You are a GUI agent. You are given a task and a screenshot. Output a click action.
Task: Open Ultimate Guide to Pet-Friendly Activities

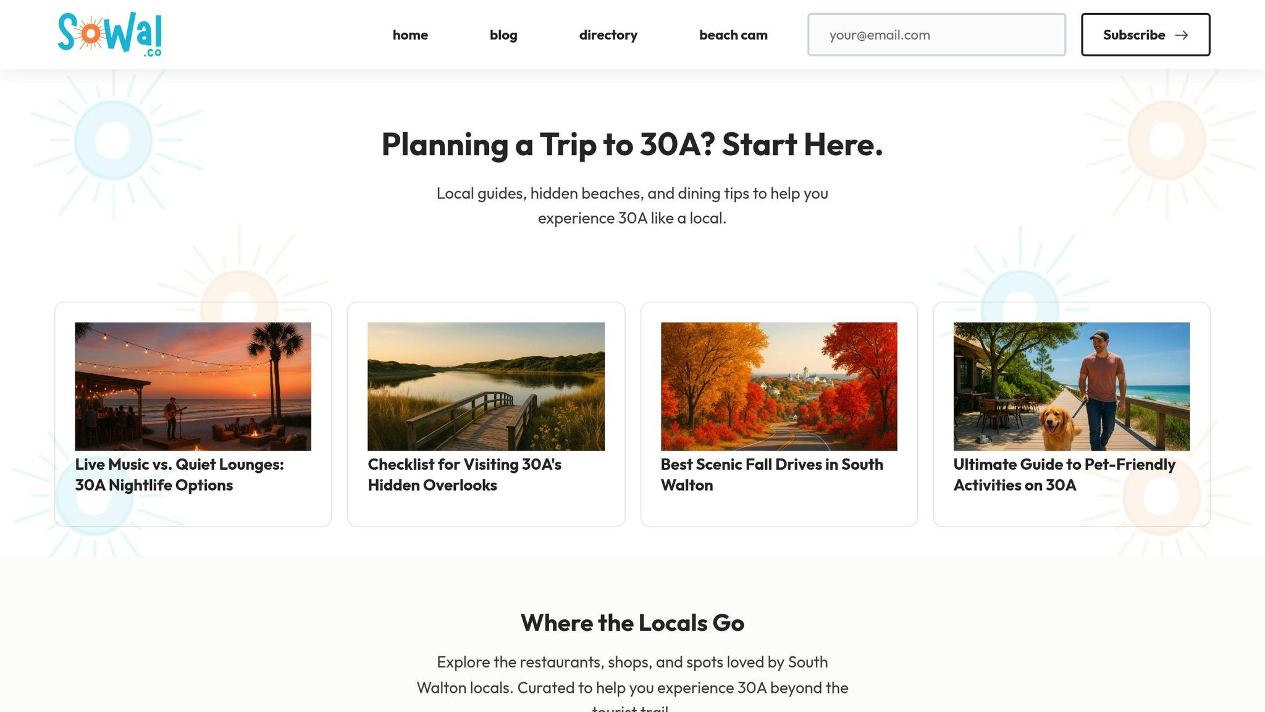coord(1064,475)
